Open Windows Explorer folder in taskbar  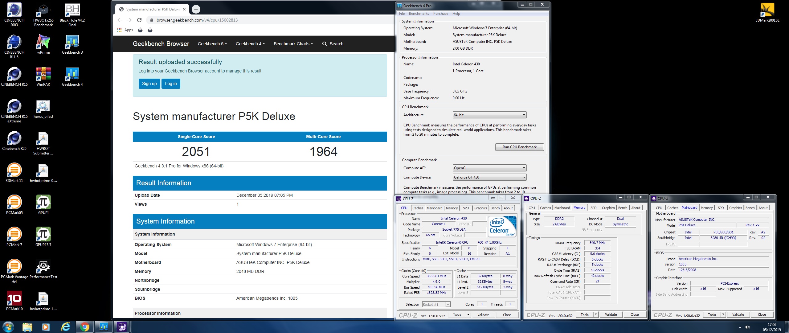click(x=27, y=327)
